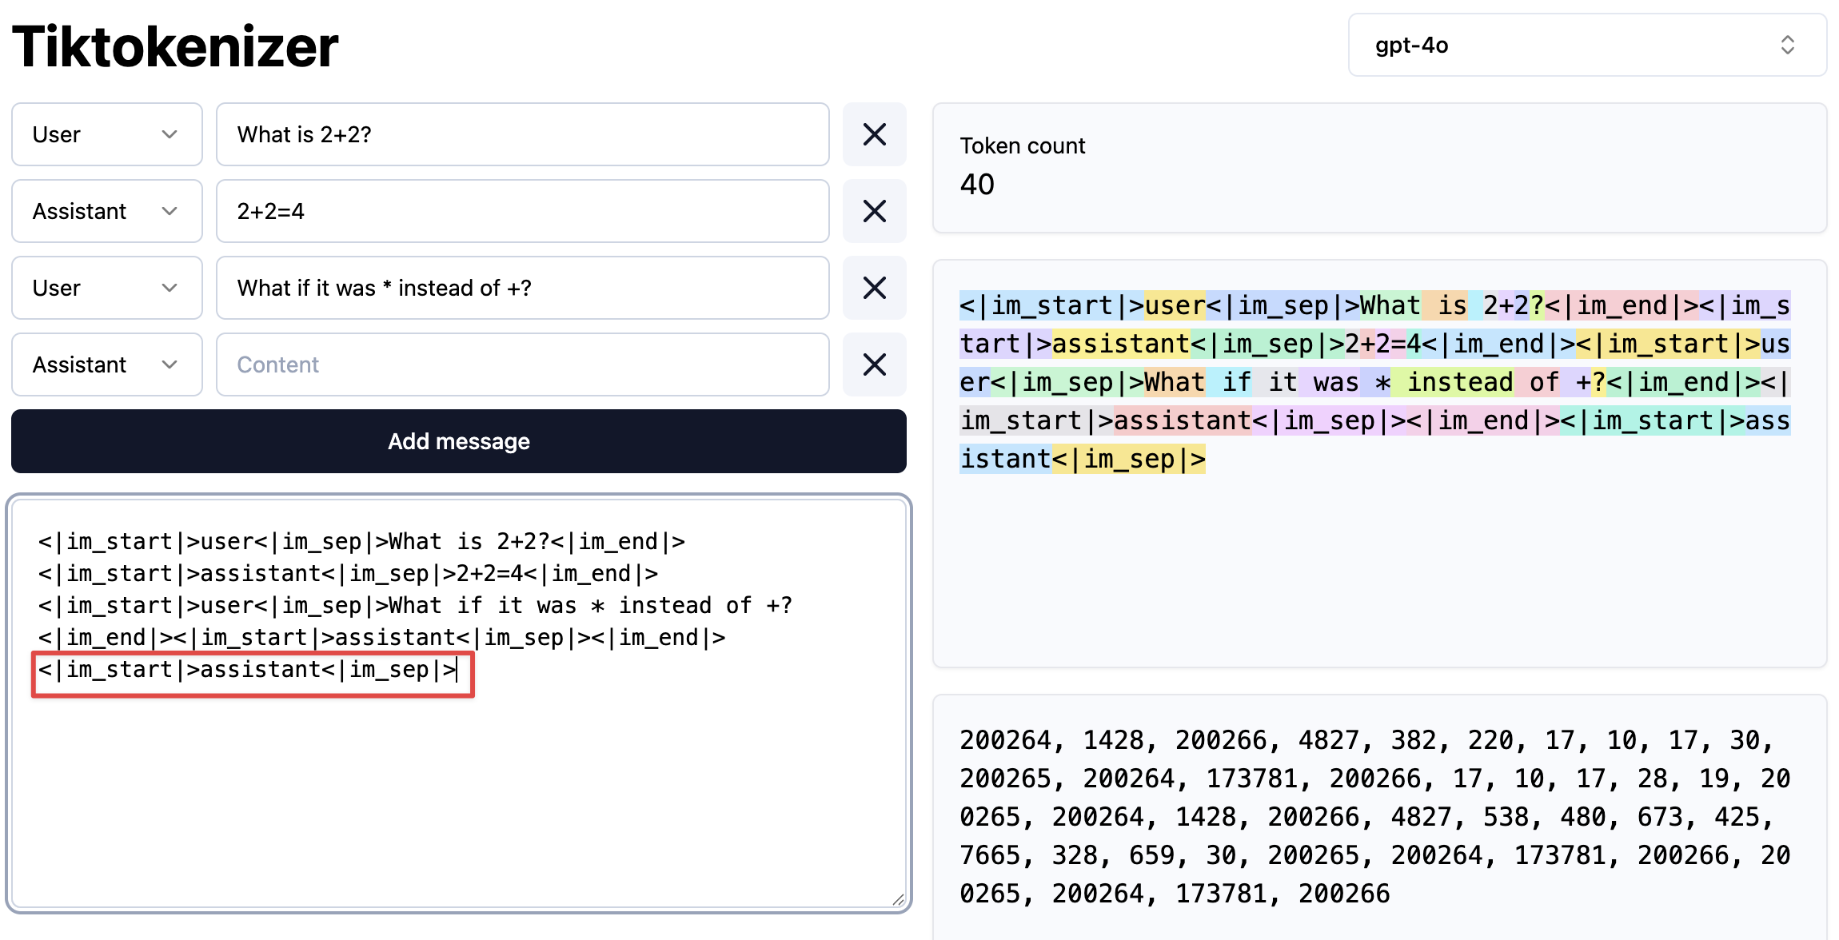
Task: Delete the empty assistant message row
Action: [874, 364]
